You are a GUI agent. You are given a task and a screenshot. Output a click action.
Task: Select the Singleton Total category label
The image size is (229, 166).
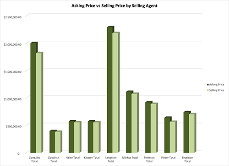[187, 160]
